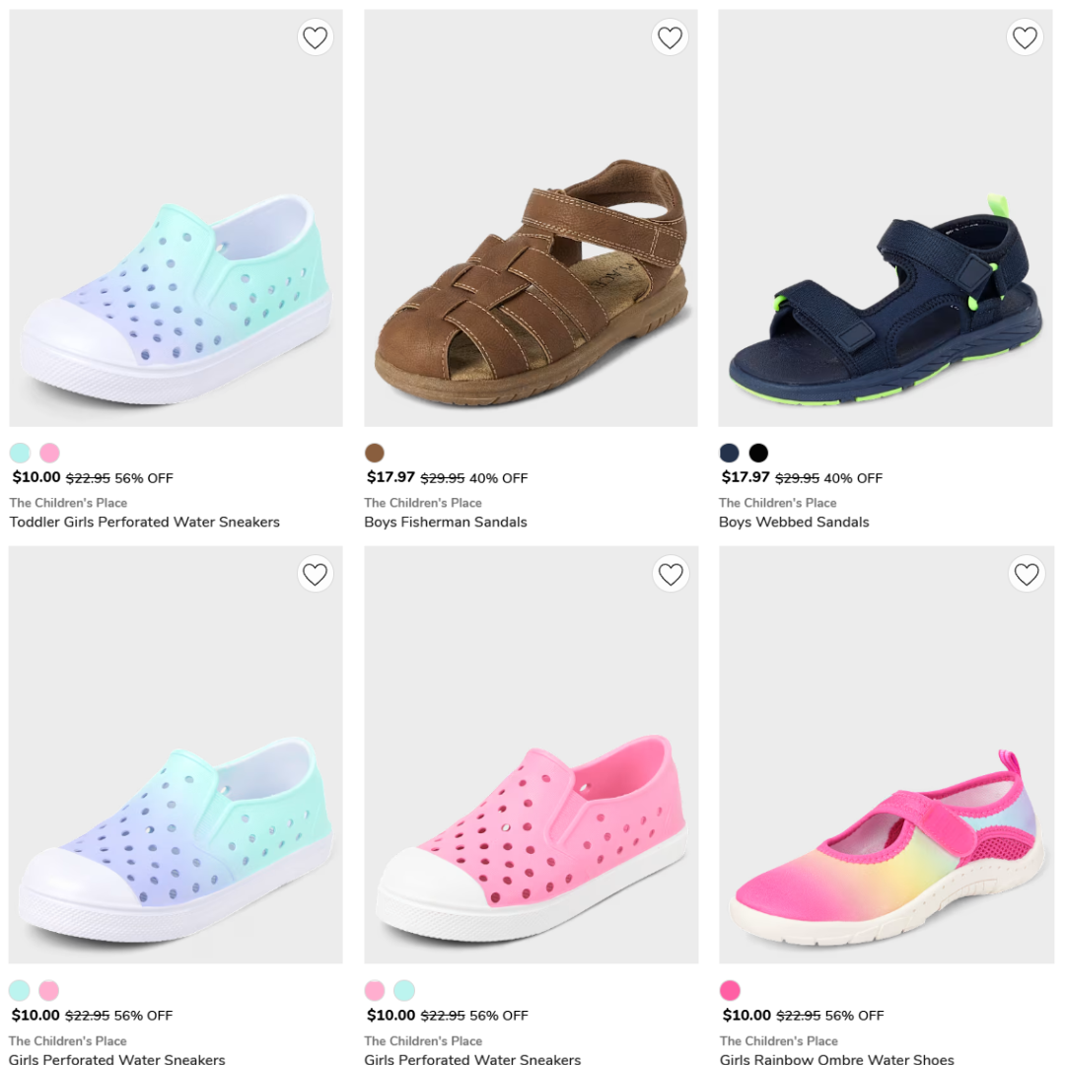View pink perforated water sneaker image
The height and width of the screenshot is (1065, 1065).
(532, 754)
